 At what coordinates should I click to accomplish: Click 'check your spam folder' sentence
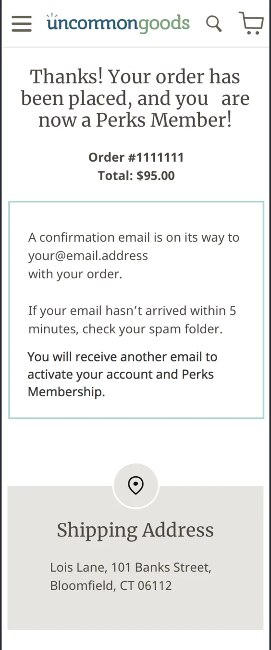pos(152,329)
